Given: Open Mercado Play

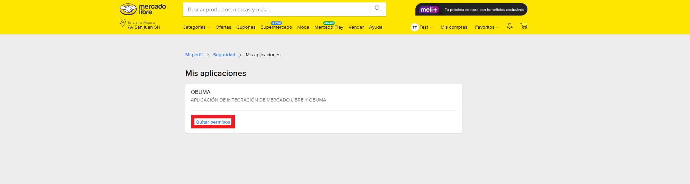Looking at the screenshot, I should pyautogui.click(x=329, y=27).
